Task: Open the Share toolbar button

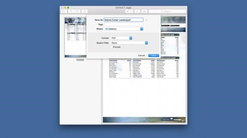Action: (x=85, y=11)
